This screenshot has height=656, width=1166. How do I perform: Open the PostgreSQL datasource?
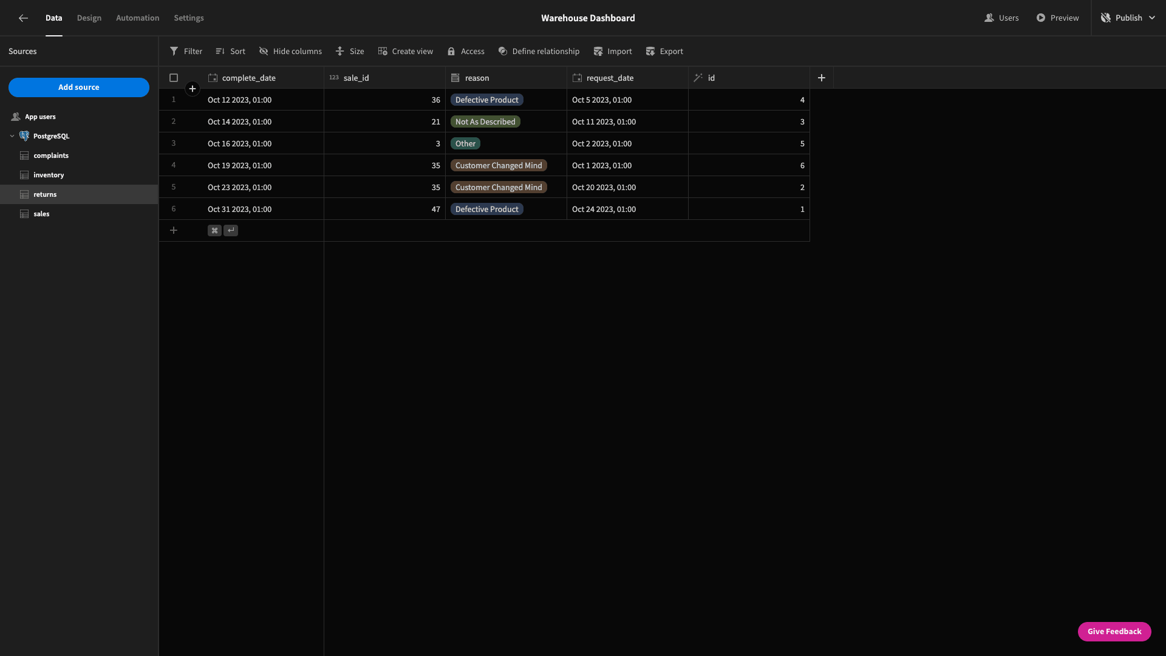click(51, 136)
